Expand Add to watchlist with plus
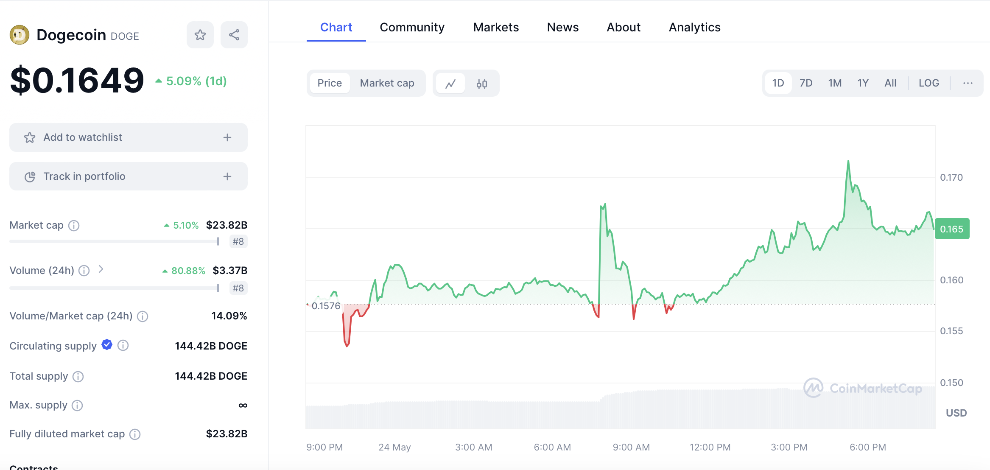The height and width of the screenshot is (470, 990). point(227,137)
